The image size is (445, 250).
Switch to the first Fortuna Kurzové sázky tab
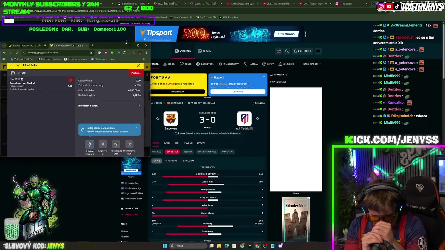pos(27,45)
